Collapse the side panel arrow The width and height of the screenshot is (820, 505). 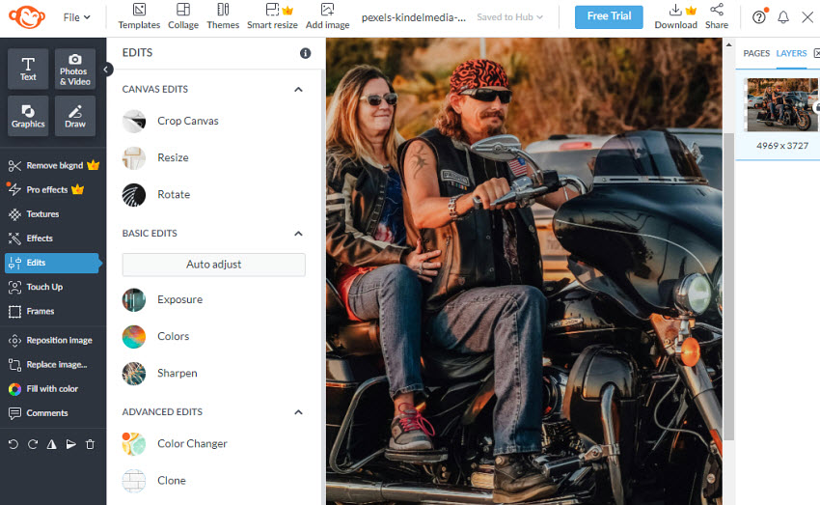click(x=106, y=70)
